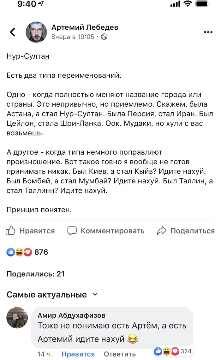Tap the thumbs-up icon under the post
The width and height of the screenshot is (221, 360).
click(11, 231)
